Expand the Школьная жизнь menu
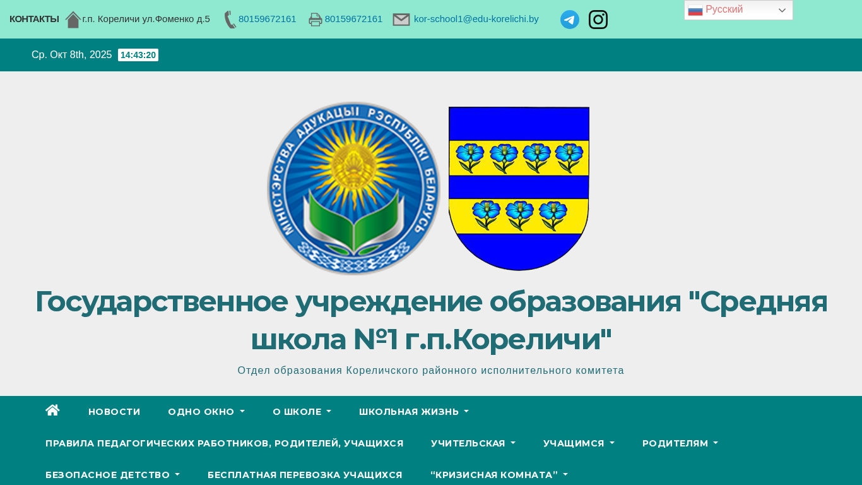 414,412
